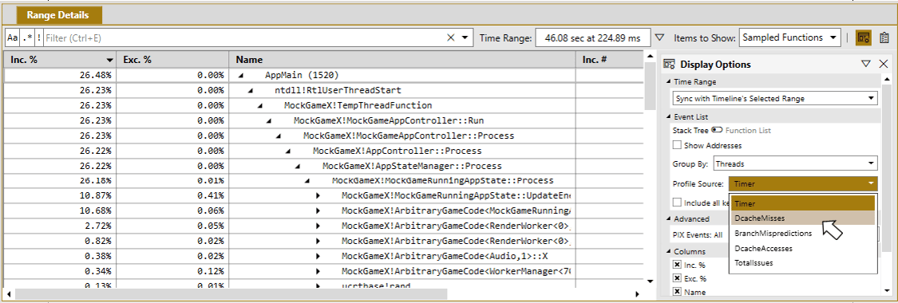
Task: Click the 10.87% Inc. % cell
Action: pos(60,196)
